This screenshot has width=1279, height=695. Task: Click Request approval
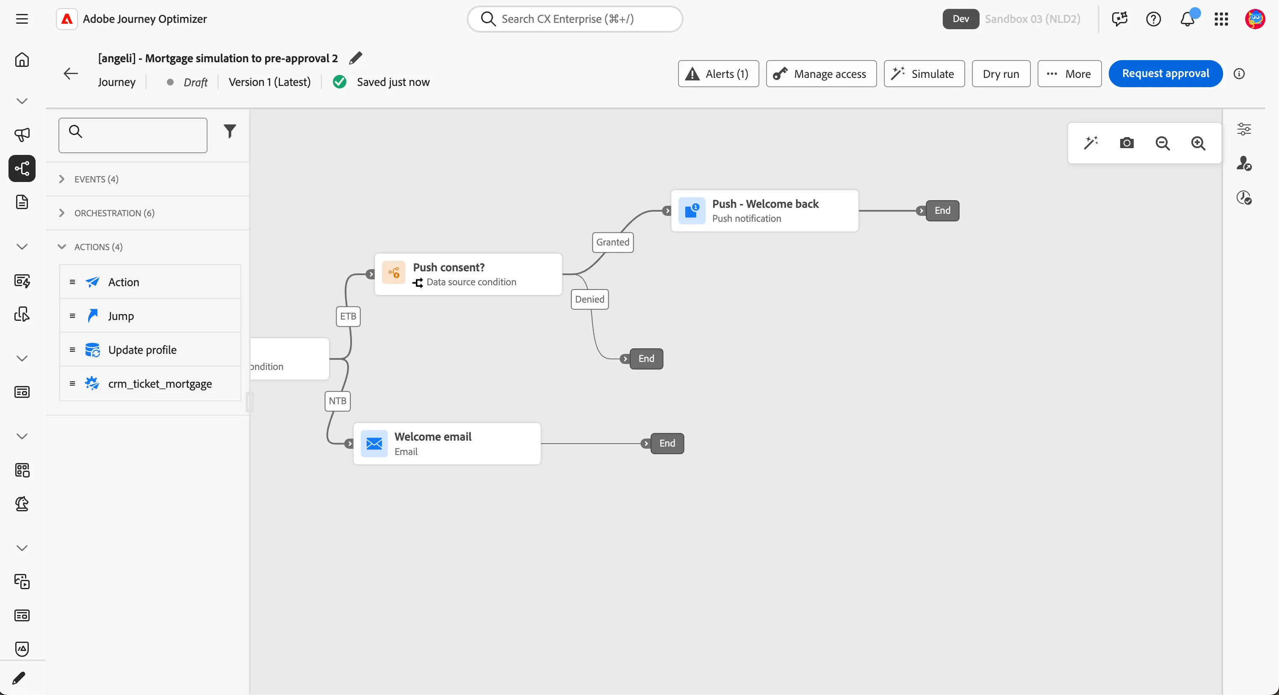coord(1165,73)
